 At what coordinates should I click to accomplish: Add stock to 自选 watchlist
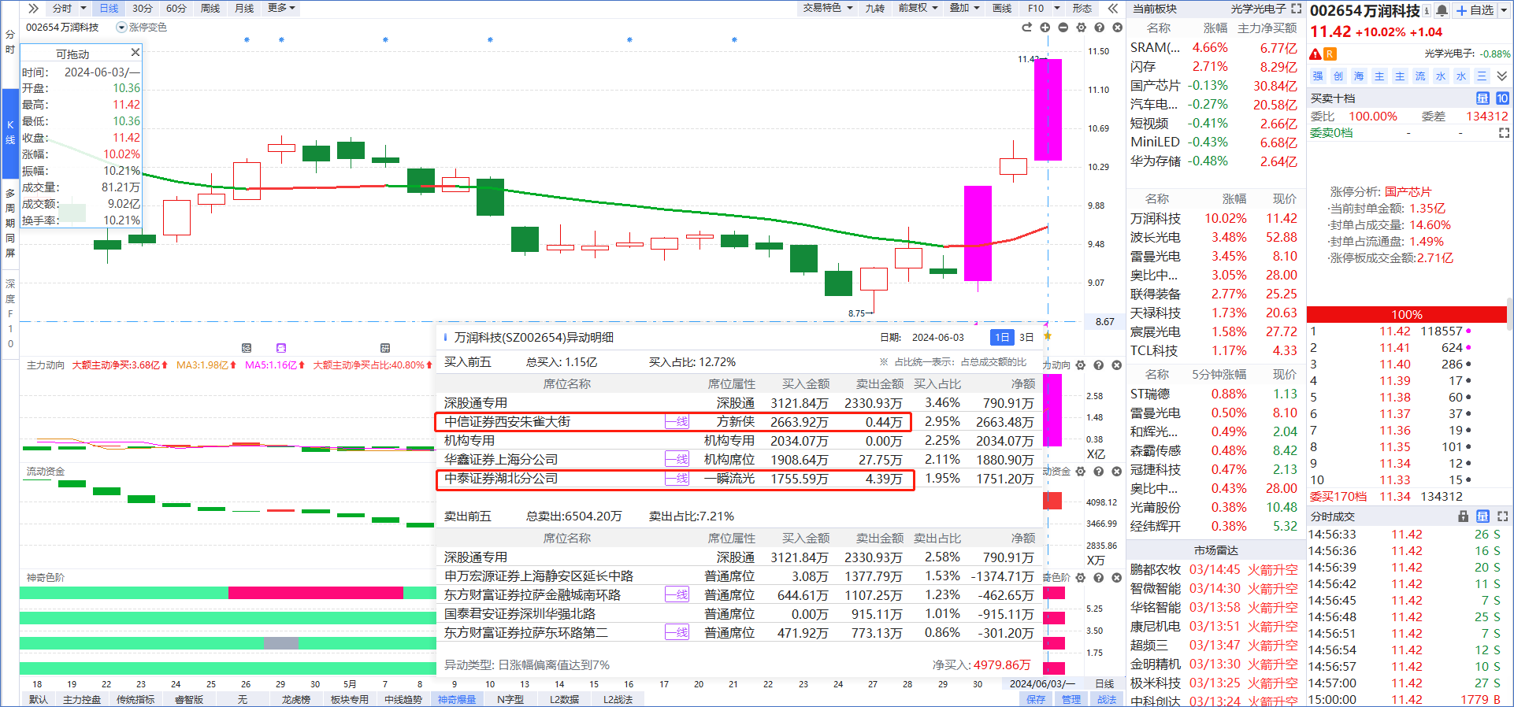1475,10
